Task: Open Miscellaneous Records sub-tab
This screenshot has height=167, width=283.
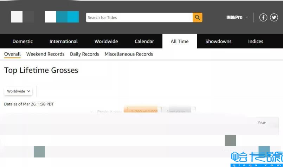Action: point(129,54)
